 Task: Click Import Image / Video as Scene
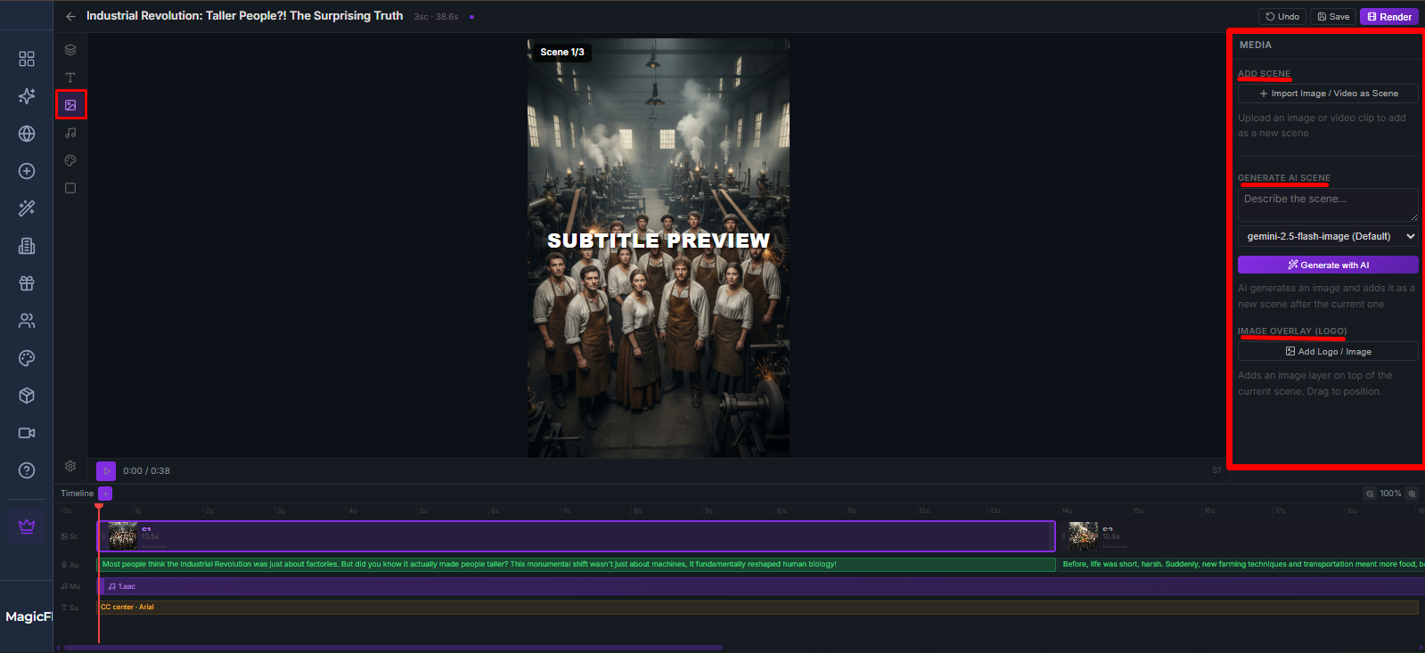pyautogui.click(x=1328, y=94)
